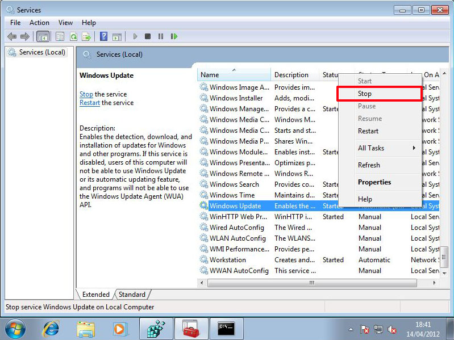Click the Stop the service link
Viewport: 454px width, 340px height.
click(x=86, y=94)
